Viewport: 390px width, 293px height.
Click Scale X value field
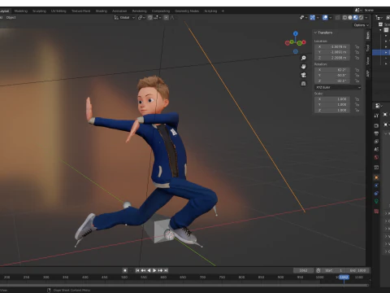(x=332, y=99)
